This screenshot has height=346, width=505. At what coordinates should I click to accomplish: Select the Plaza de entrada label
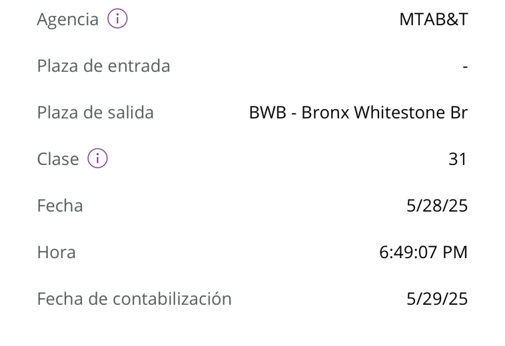[103, 66]
